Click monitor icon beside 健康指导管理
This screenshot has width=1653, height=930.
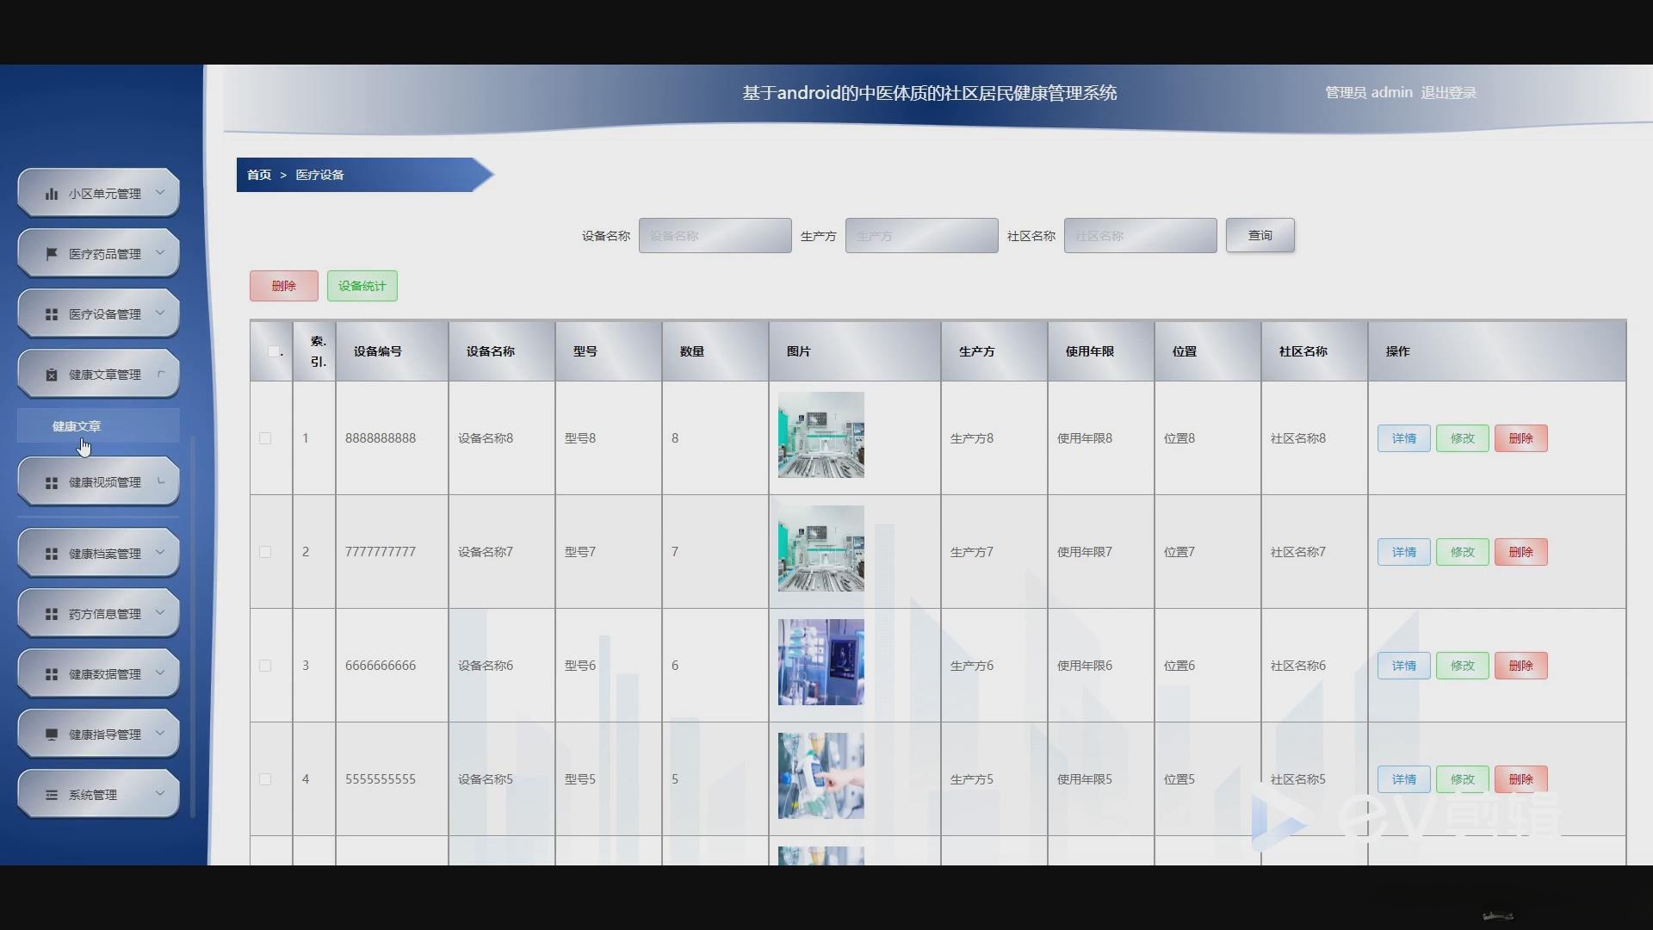pos(52,735)
